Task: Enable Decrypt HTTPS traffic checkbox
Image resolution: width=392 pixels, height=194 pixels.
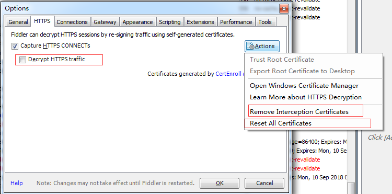Action: coord(22,60)
